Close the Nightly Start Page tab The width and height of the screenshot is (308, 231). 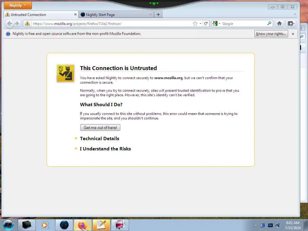(150, 14)
